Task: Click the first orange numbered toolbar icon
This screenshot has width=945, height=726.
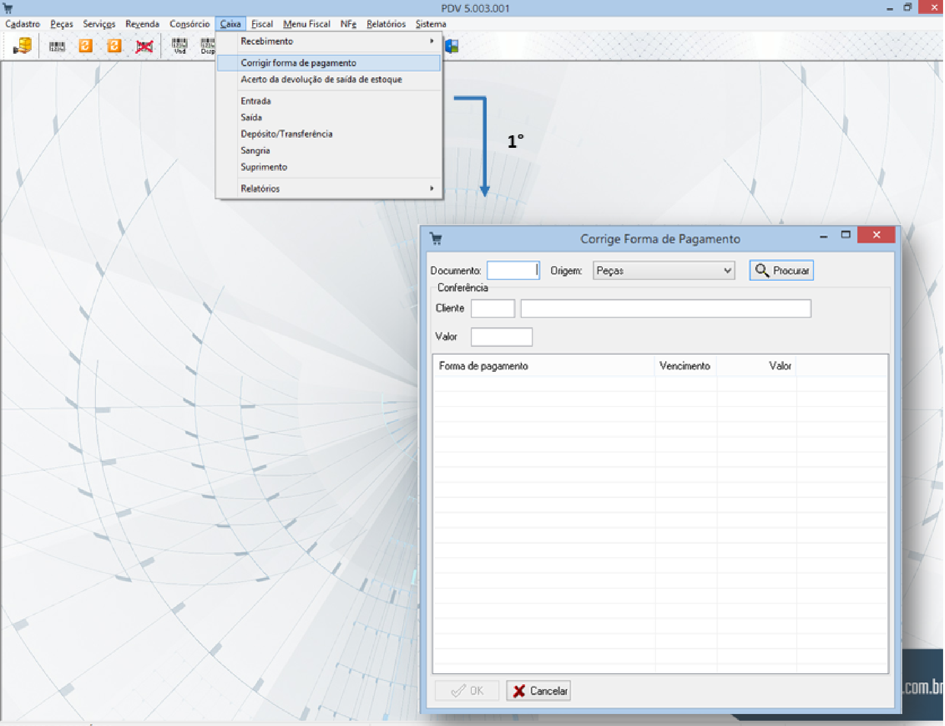Action: coord(85,46)
